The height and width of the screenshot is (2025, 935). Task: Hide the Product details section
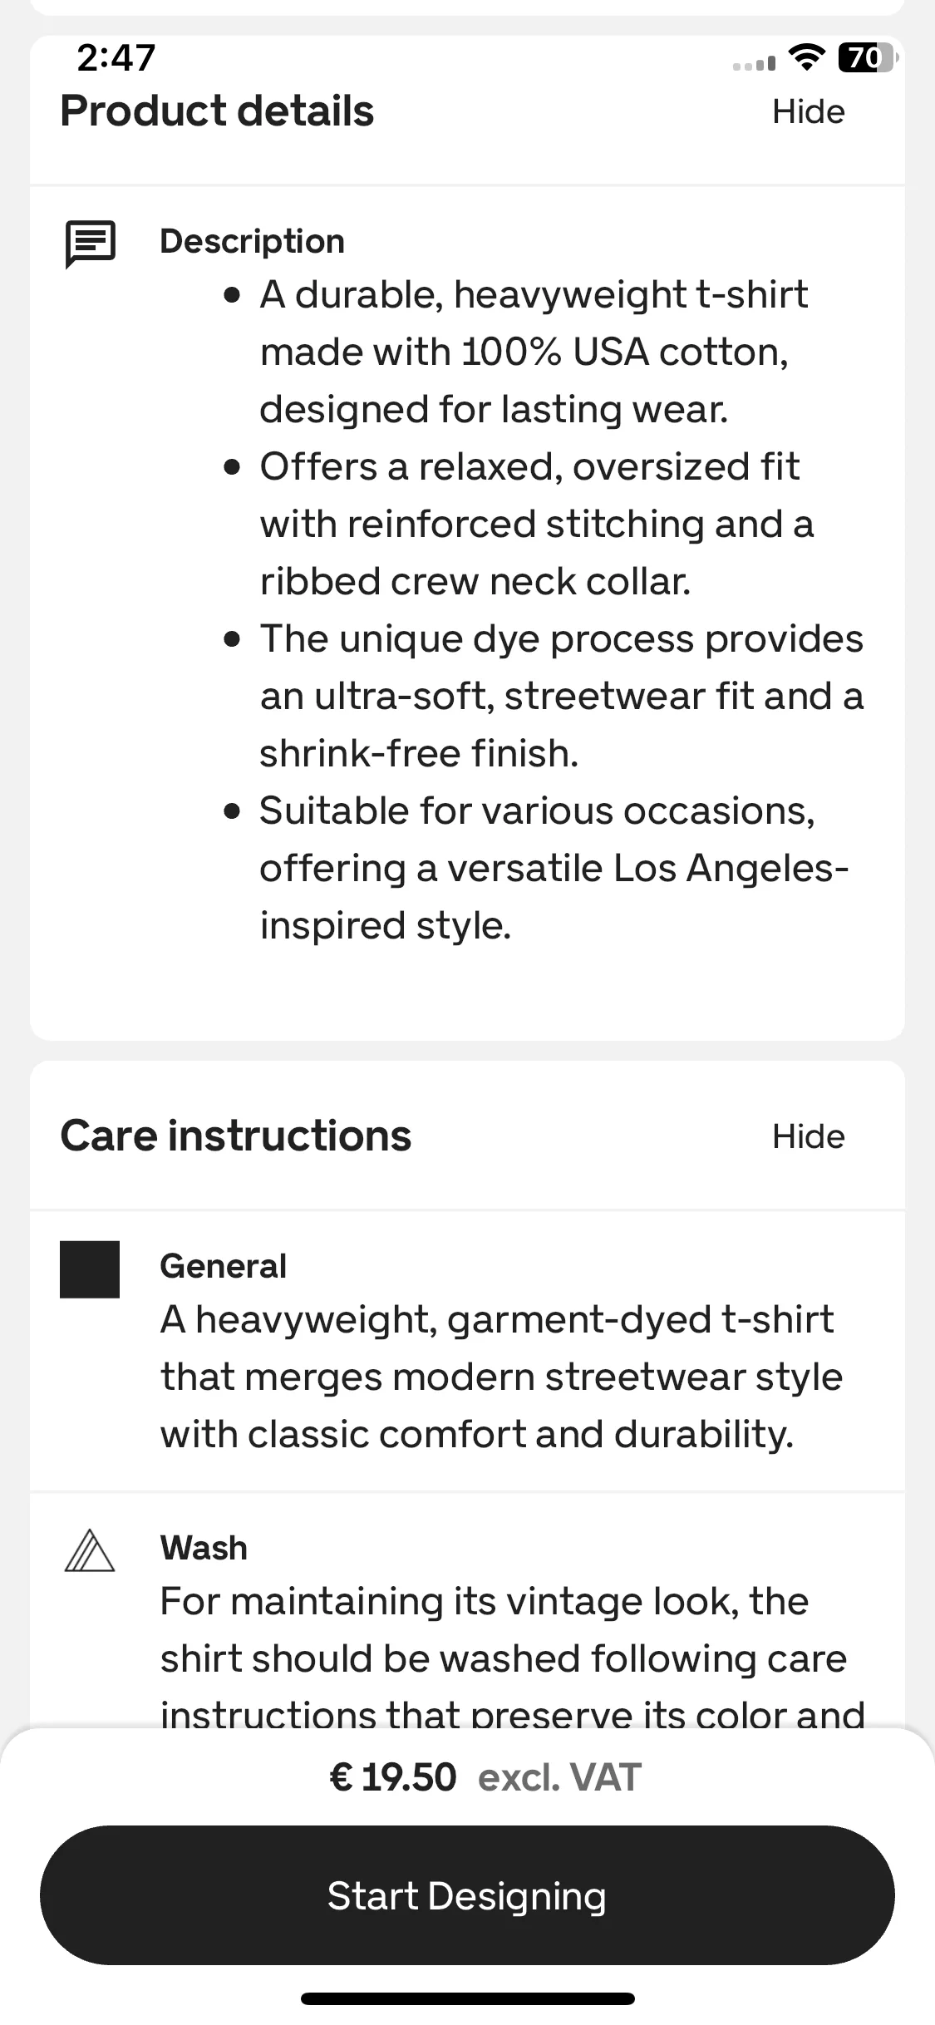(x=808, y=111)
